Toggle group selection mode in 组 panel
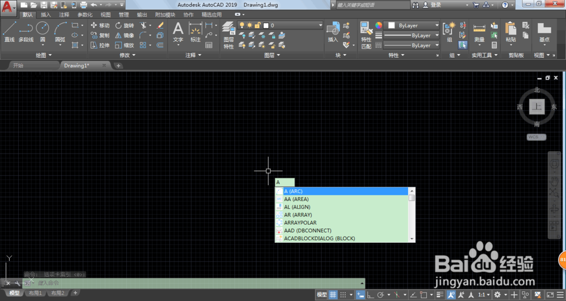The height and width of the screenshot is (301, 566). [462, 45]
